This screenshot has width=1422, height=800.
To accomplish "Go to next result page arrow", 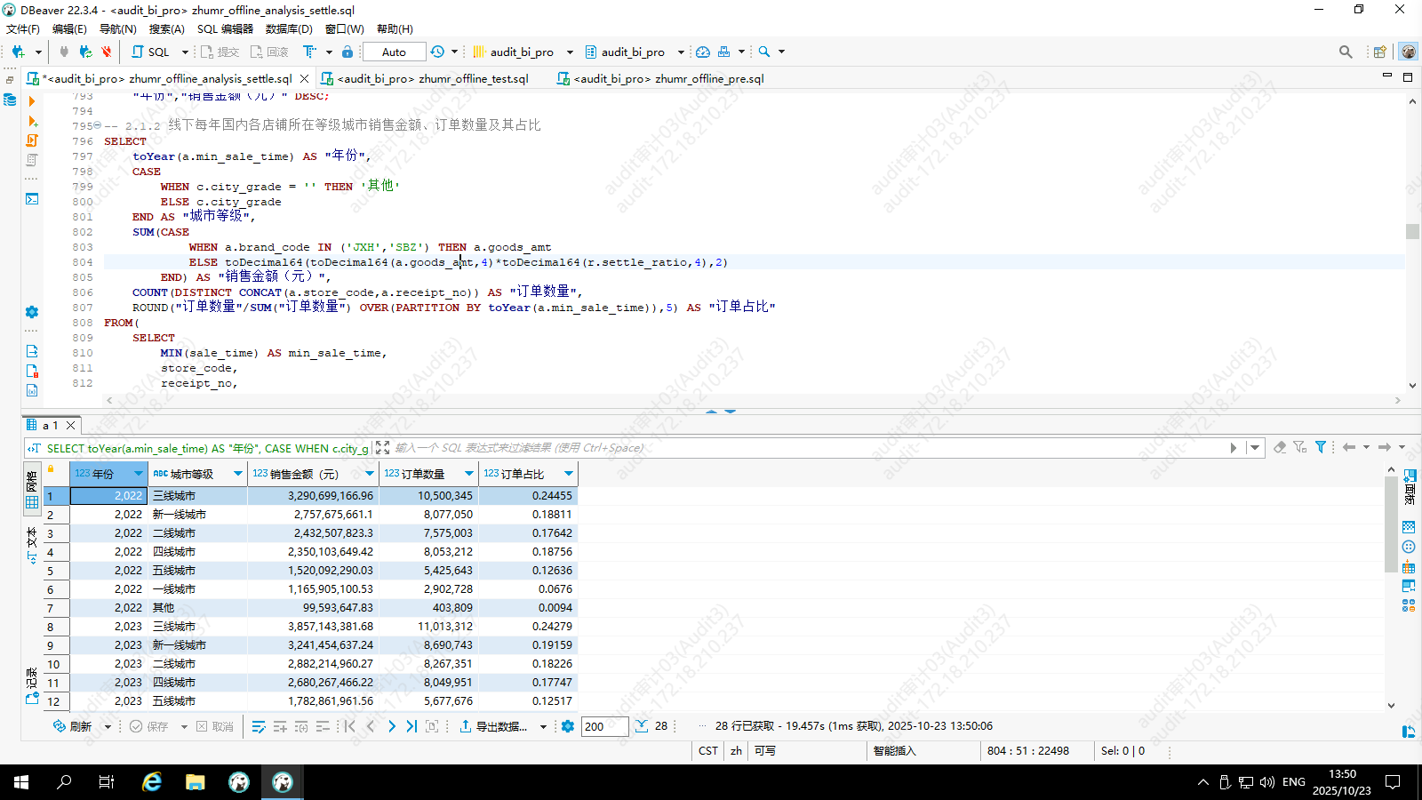I will click(x=392, y=726).
